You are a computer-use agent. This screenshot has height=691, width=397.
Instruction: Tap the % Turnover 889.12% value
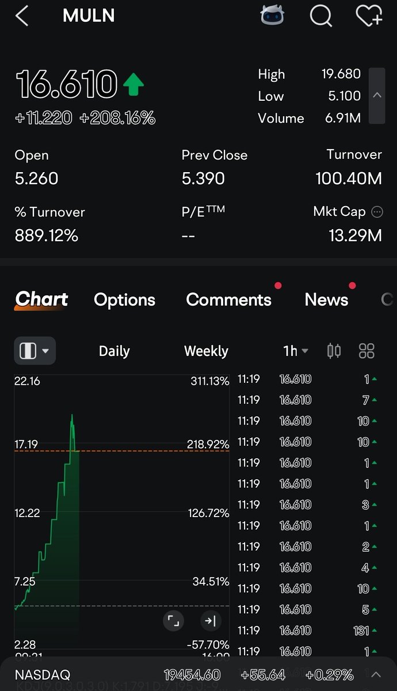coord(47,236)
